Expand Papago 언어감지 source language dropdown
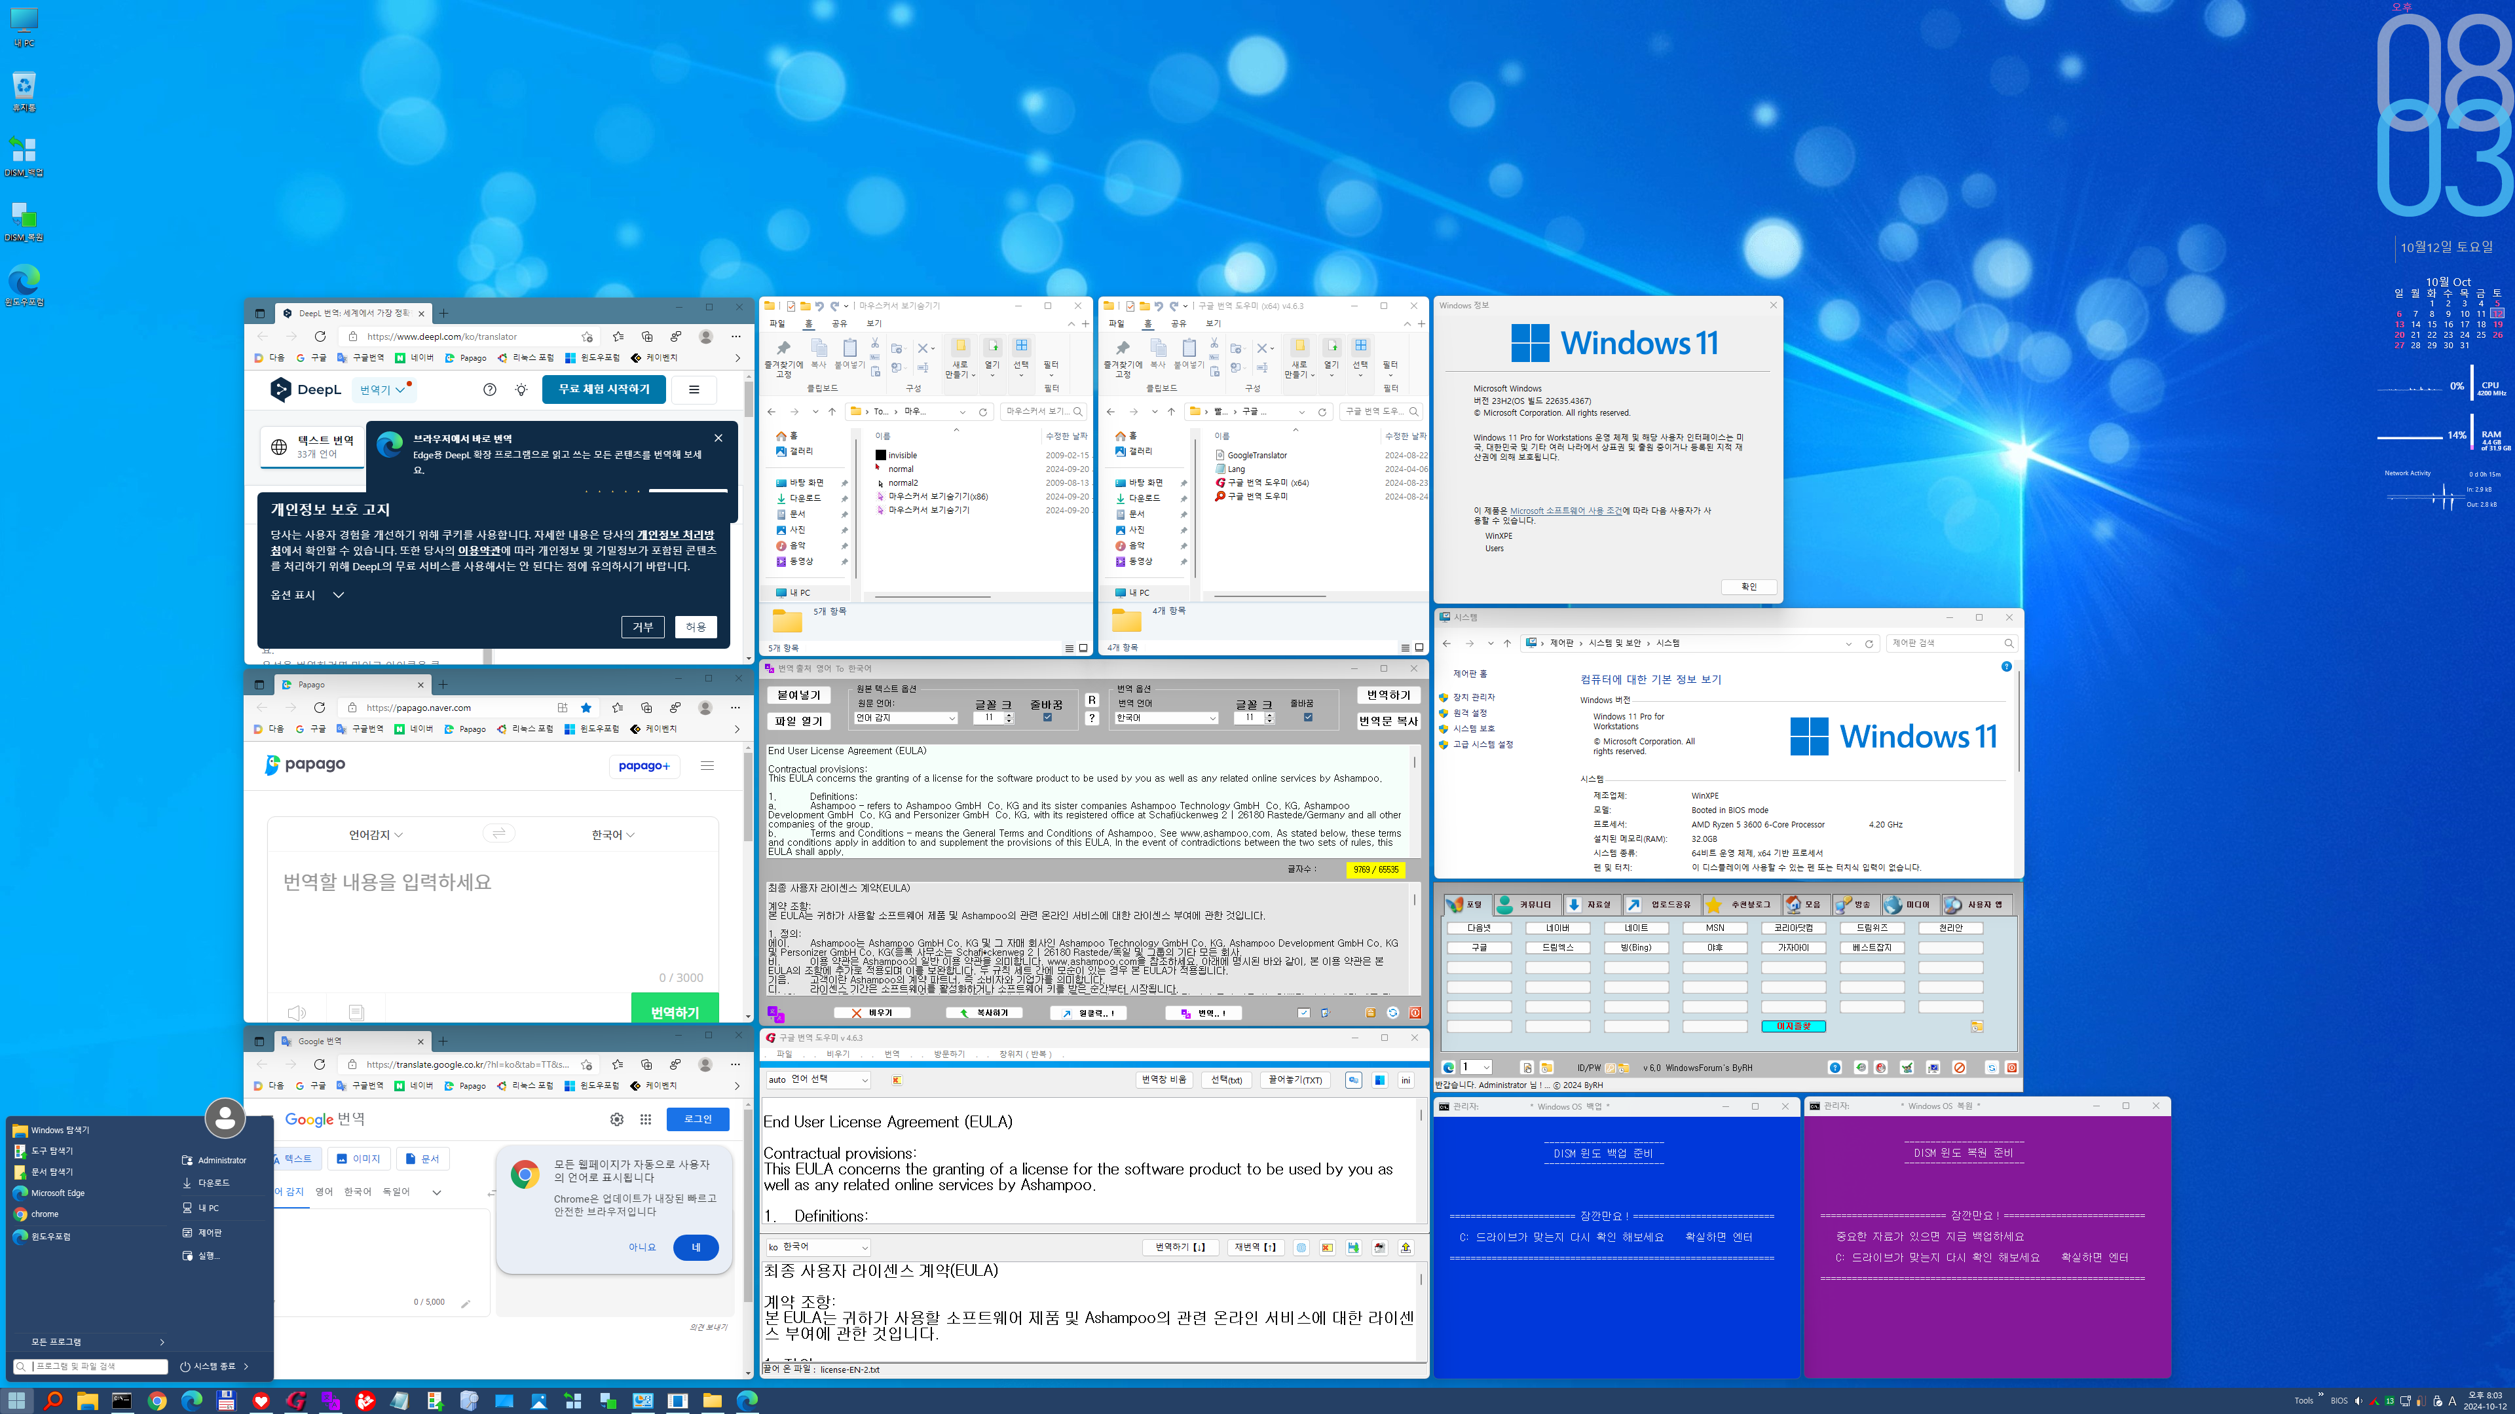 pyautogui.click(x=376, y=835)
